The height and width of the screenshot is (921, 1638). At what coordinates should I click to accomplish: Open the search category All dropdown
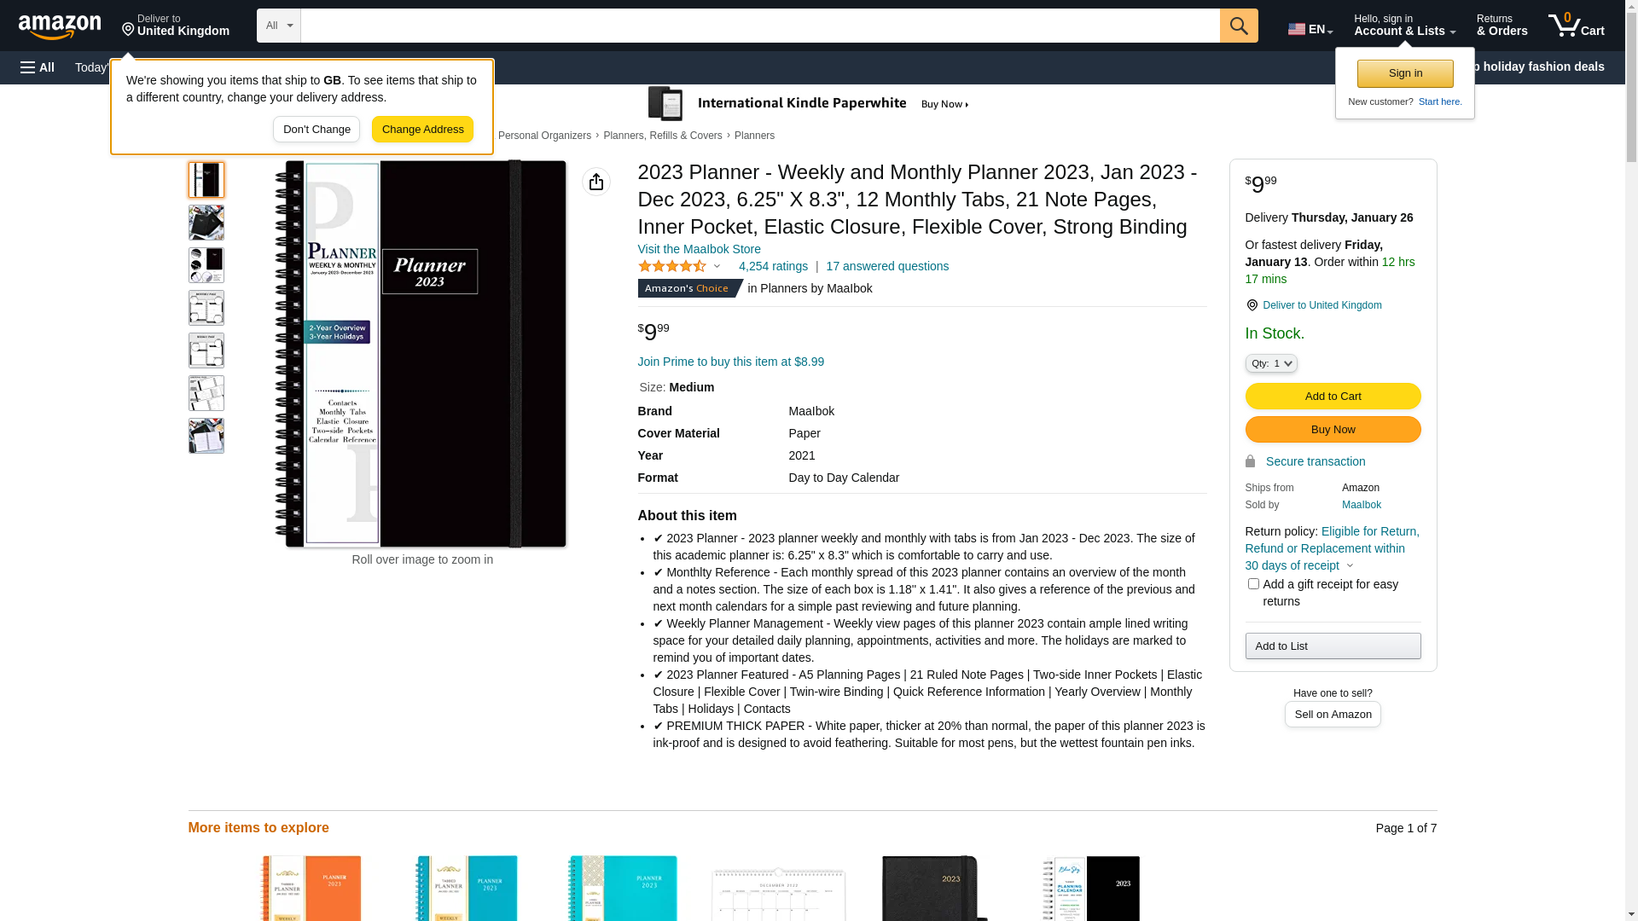tap(278, 26)
